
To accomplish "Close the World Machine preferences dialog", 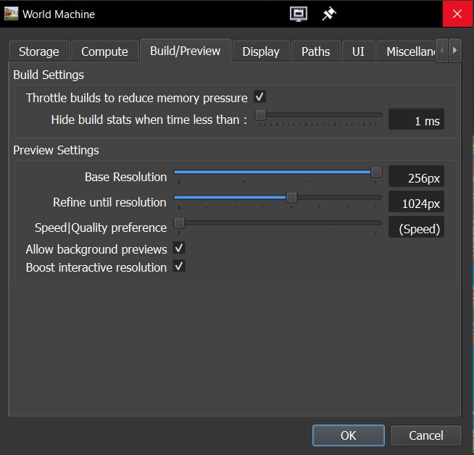I will pos(457,14).
